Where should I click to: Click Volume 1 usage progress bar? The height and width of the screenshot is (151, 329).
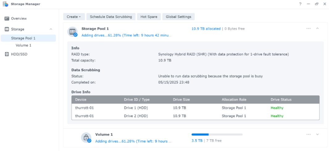pyautogui.click(x=217, y=134)
